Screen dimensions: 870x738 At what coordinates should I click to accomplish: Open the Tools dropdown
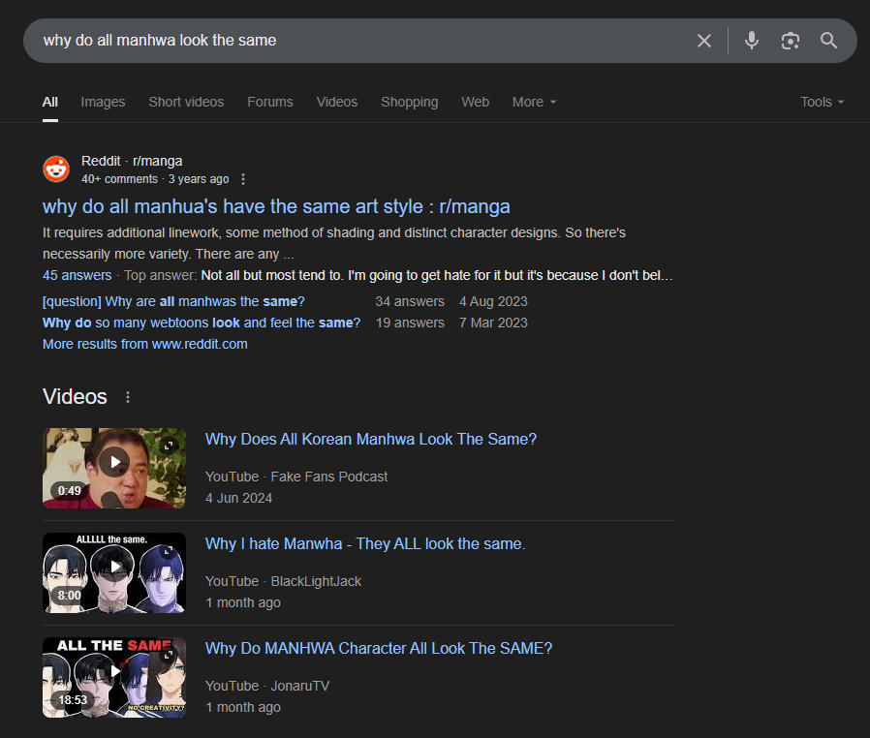pyautogui.click(x=822, y=102)
